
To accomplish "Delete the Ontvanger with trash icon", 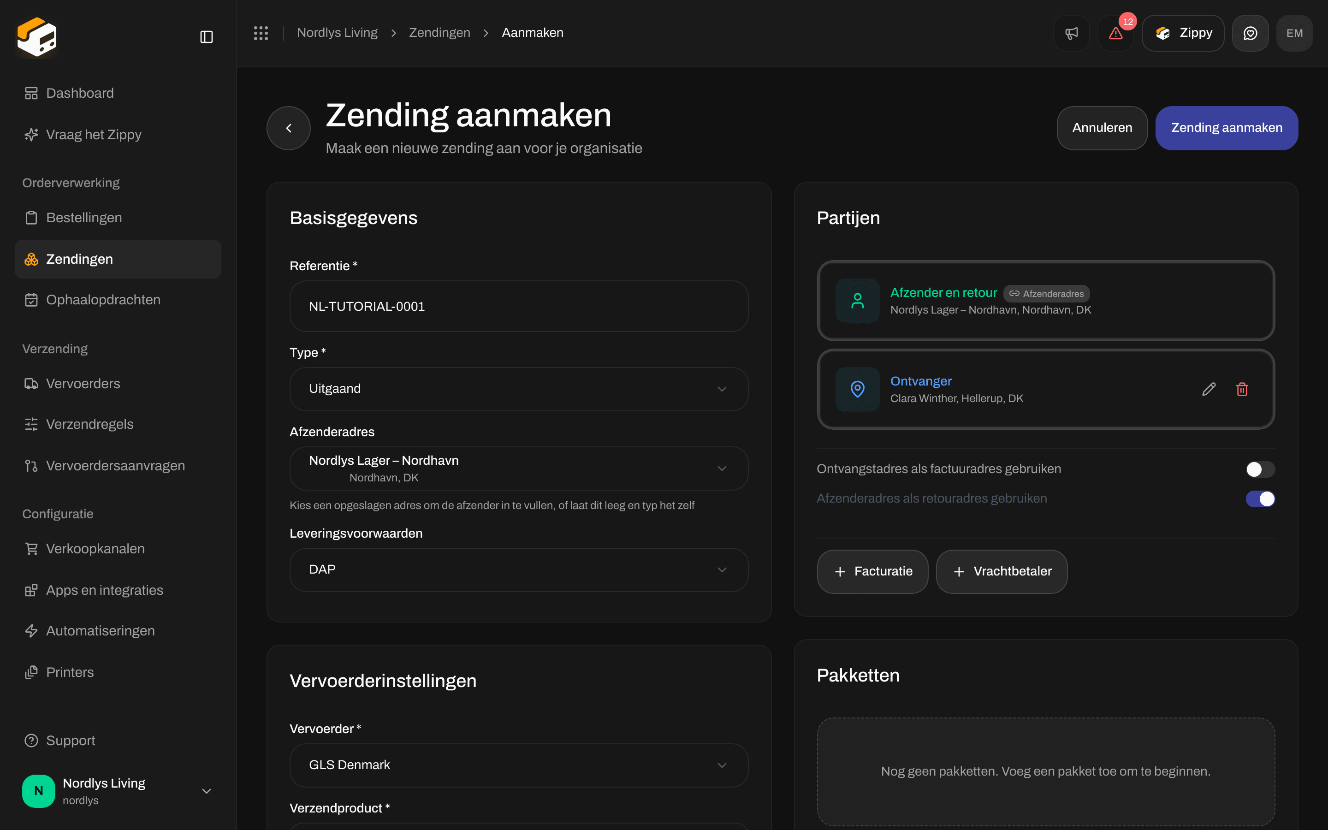I will tap(1242, 389).
